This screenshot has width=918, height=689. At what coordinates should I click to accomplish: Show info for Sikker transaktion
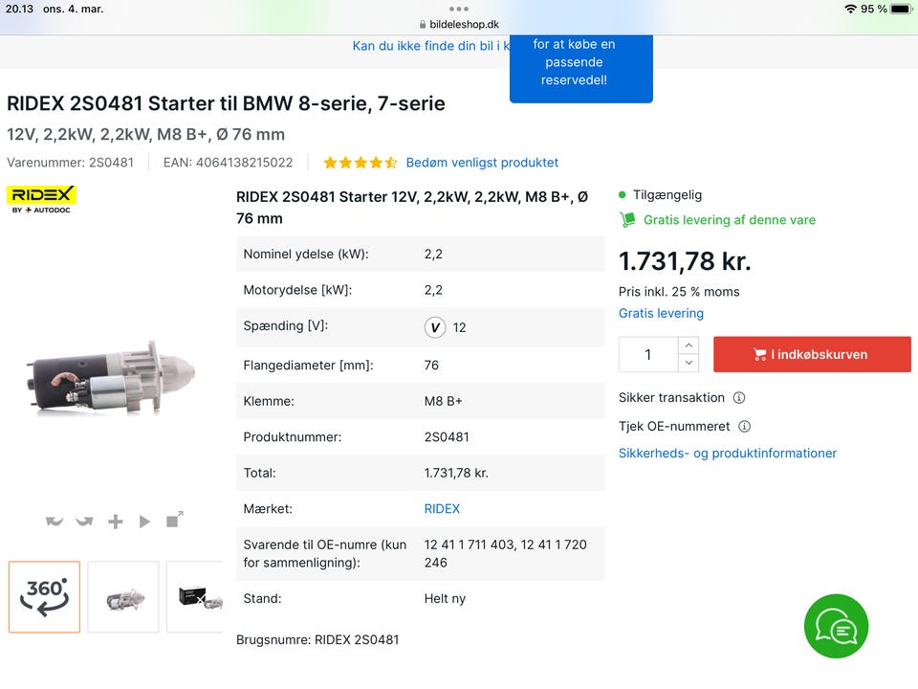point(739,398)
